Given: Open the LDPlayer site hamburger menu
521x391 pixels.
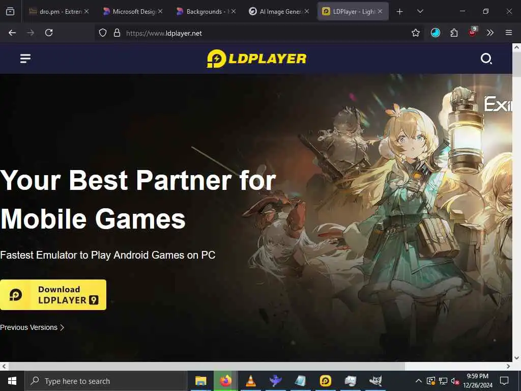Looking at the screenshot, I should click(x=25, y=59).
